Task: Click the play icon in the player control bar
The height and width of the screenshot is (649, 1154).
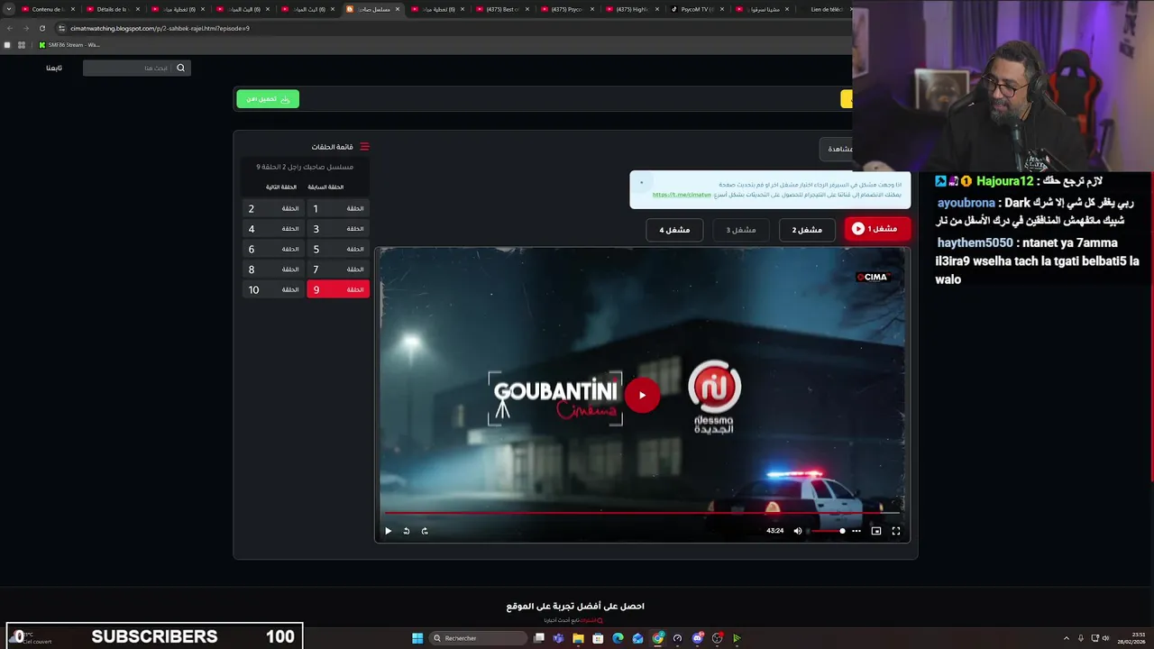Action: 389,531
